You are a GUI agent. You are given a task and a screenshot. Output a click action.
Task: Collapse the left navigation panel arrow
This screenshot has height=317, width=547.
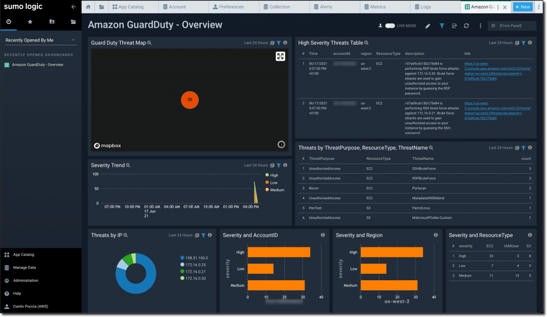[73, 6]
